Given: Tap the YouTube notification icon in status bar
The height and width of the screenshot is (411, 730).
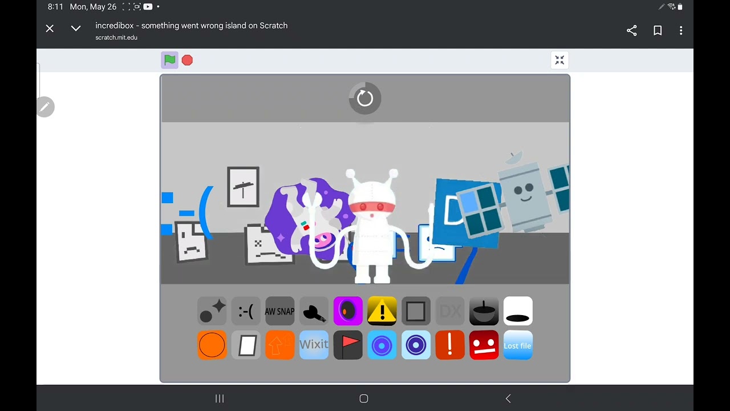Looking at the screenshot, I should pyautogui.click(x=148, y=7).
